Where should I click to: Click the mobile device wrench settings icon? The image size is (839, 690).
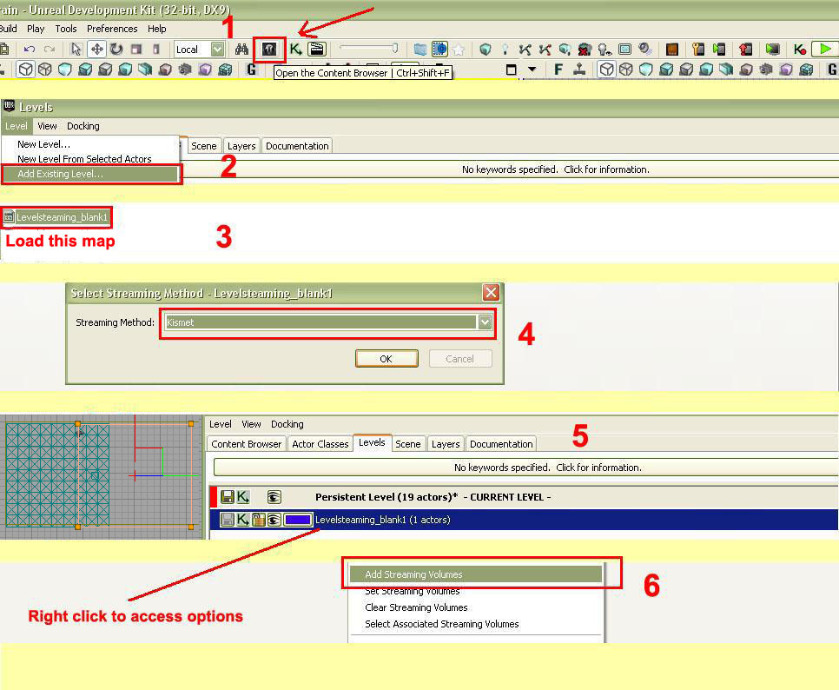698,50
